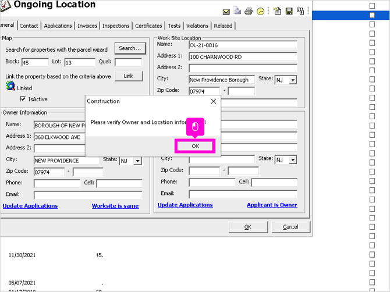Click the new document icon
390x292 pixels.
tap(277, 11)
